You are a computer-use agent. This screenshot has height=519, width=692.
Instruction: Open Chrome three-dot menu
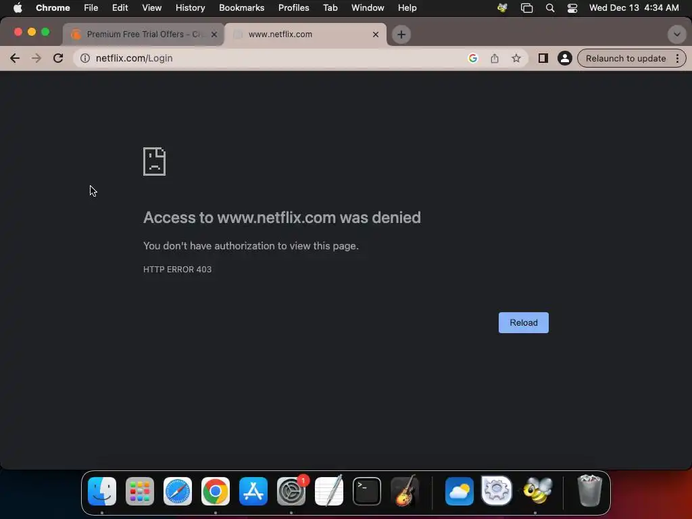677,58
